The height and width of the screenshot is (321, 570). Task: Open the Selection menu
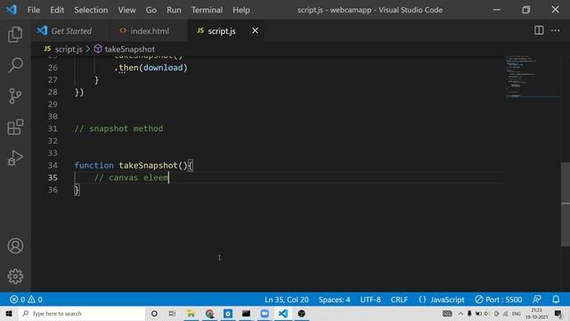click(91, 10)
